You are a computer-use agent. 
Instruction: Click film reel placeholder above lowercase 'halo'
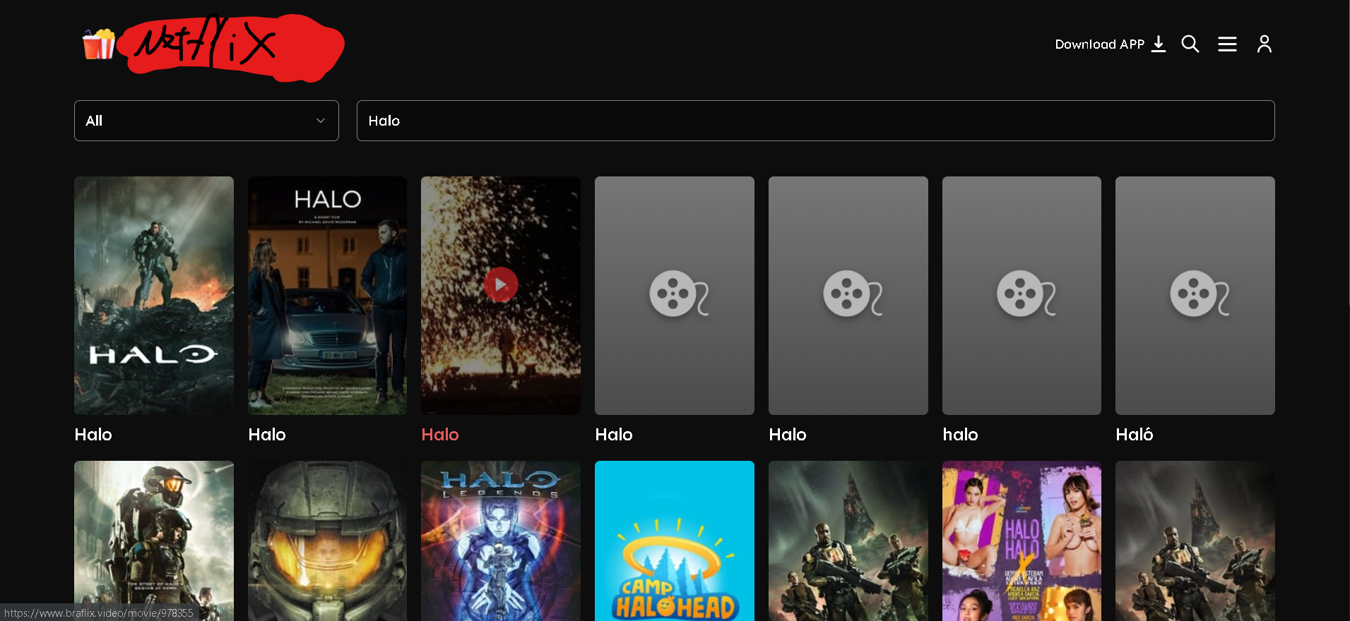(1022, 295)
